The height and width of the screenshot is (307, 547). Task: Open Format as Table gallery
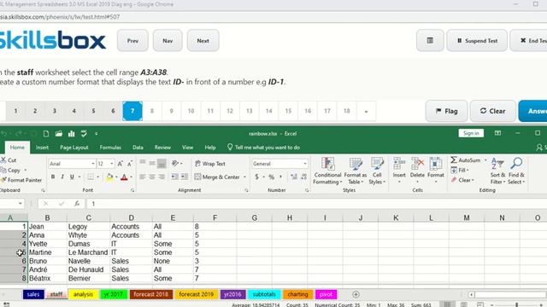point(356,171)
